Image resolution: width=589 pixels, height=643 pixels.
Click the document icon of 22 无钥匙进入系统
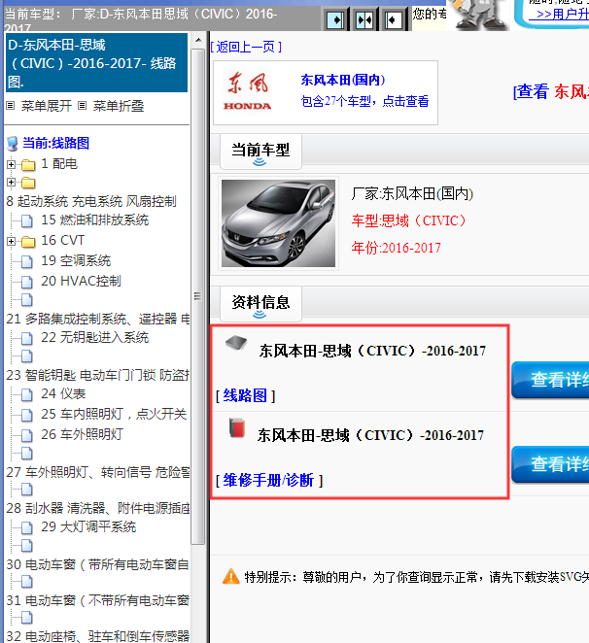click(27, 338)
